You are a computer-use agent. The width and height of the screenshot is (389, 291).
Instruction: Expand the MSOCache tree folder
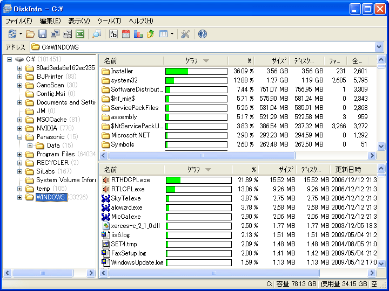point(19,120)
